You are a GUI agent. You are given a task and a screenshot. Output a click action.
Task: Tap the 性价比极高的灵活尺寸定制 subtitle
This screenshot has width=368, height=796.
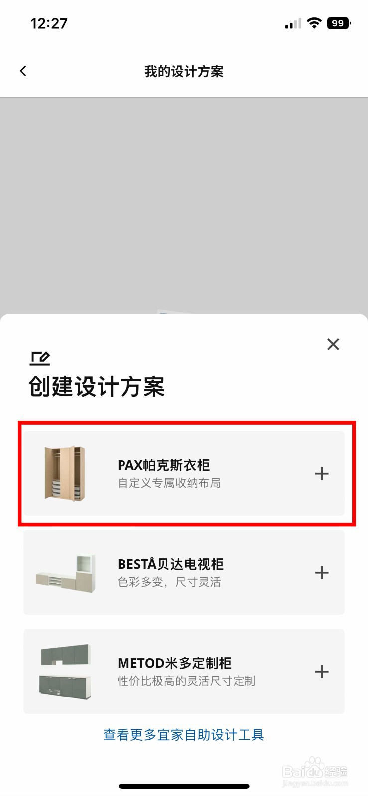point(186,681)
